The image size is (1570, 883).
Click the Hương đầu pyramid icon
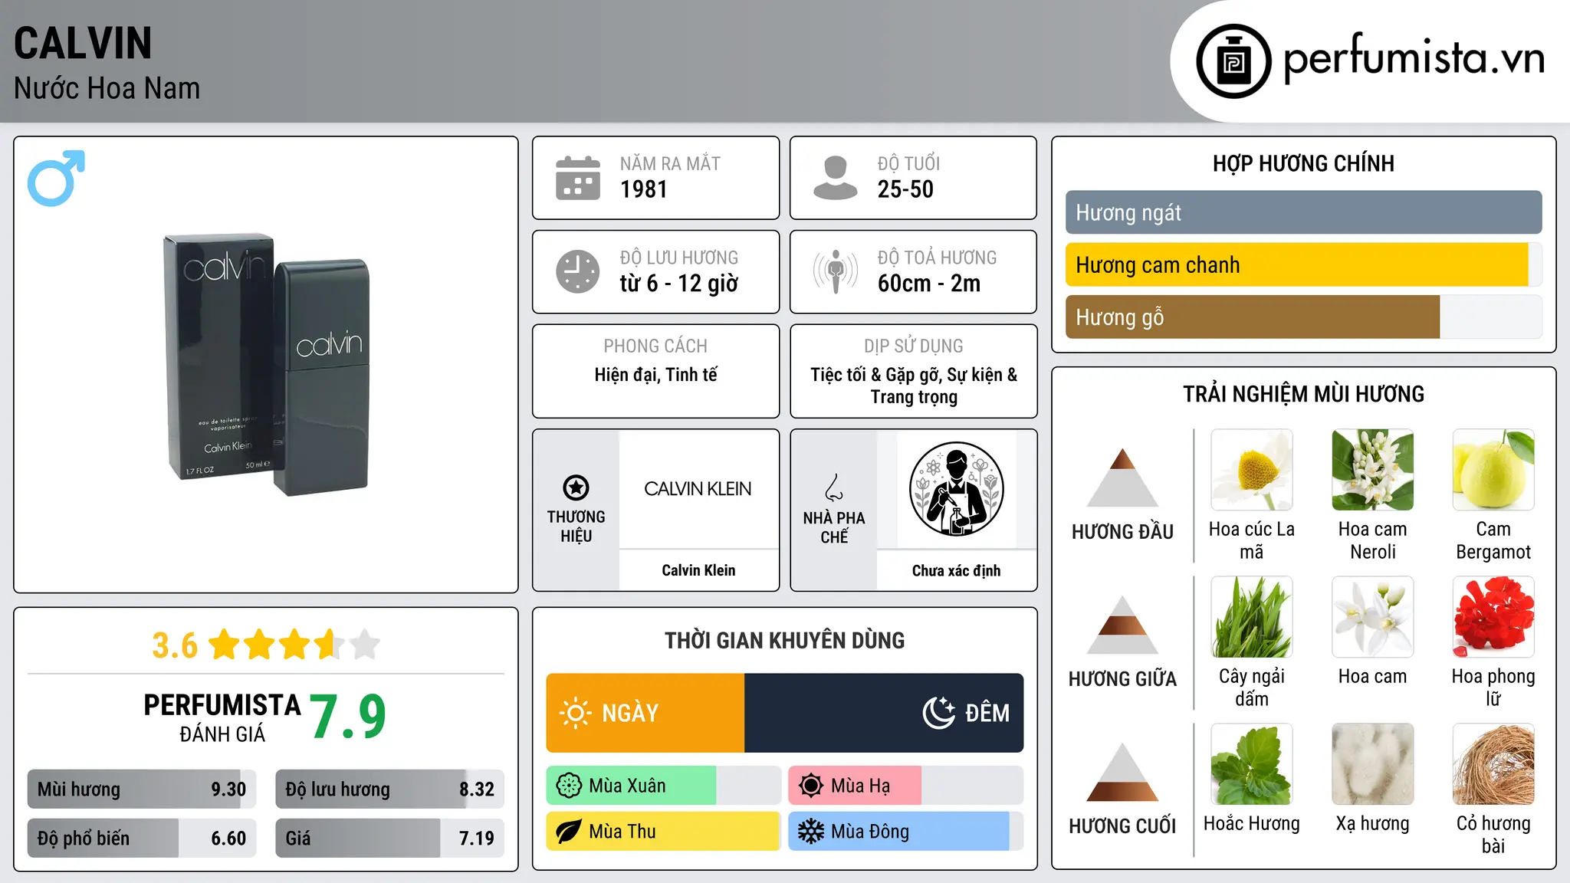[1122, 478]
